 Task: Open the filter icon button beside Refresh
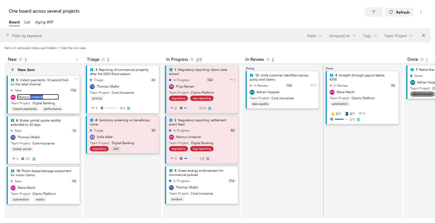pos(373,12)
